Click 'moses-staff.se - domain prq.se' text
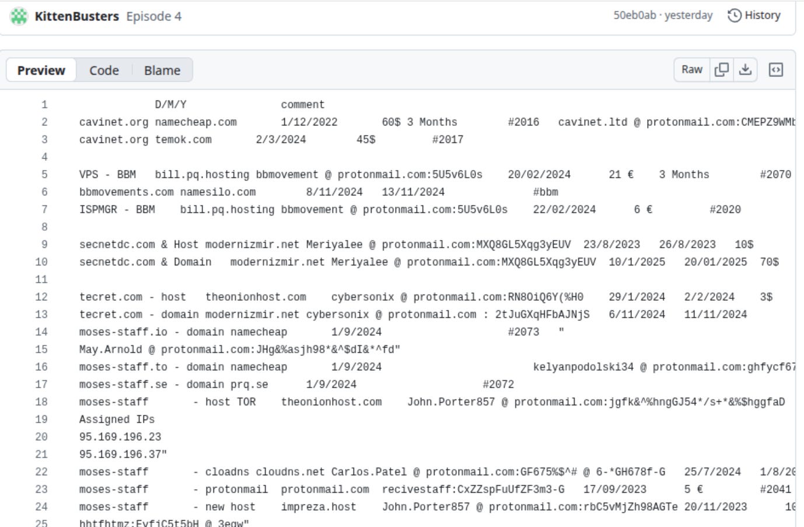 click(x=174, y=385)
